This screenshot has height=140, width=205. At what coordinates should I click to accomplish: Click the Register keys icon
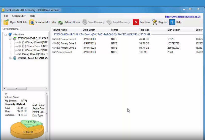(155, 22)
